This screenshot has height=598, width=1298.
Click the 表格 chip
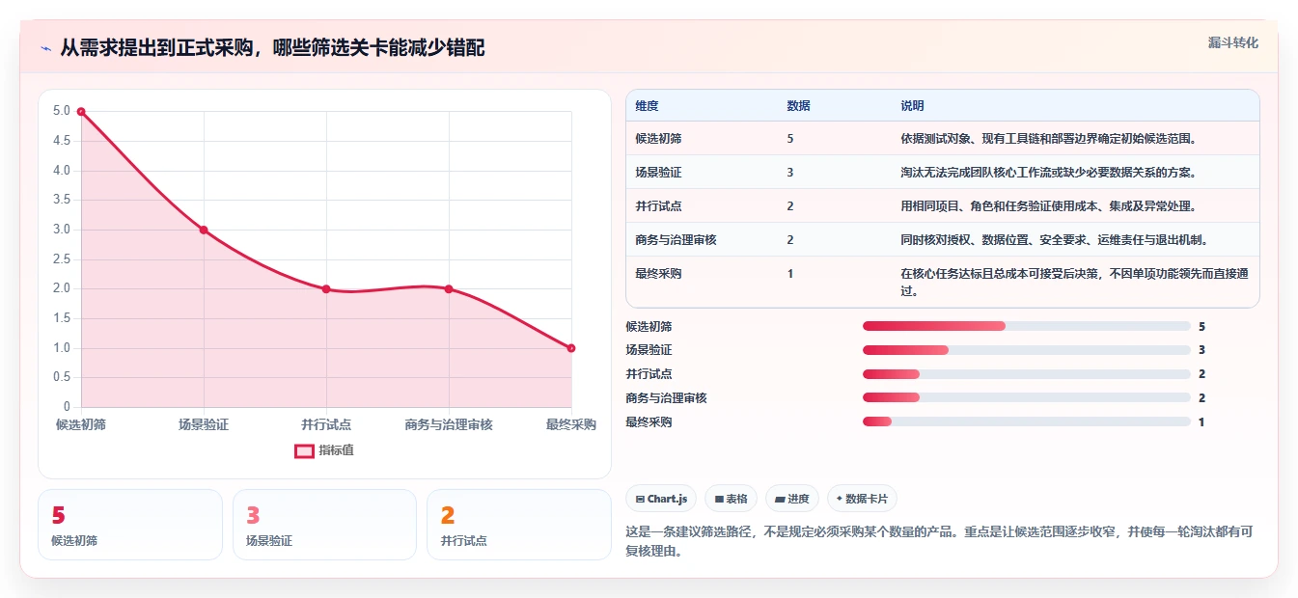(732, 499)
